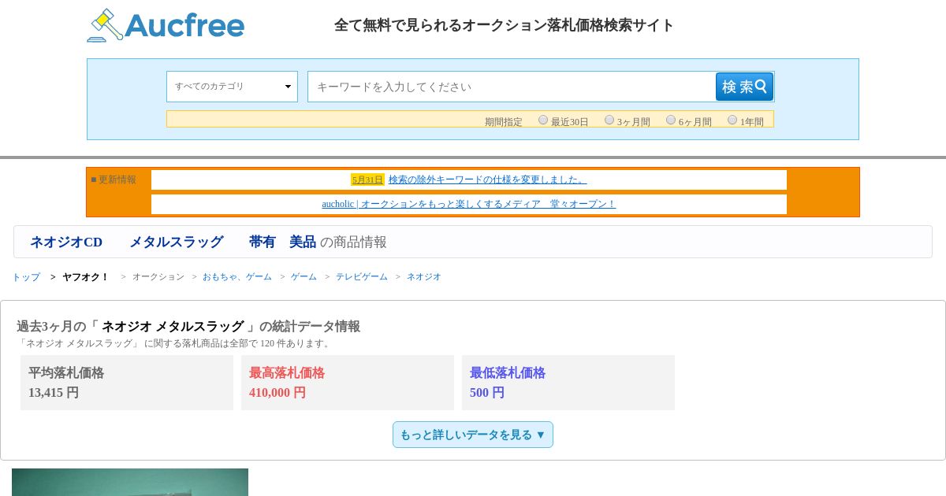Viewport: 946px width, 496px height.
Task: Click the 美品 keyword link
Action: [x=303, y=242]
